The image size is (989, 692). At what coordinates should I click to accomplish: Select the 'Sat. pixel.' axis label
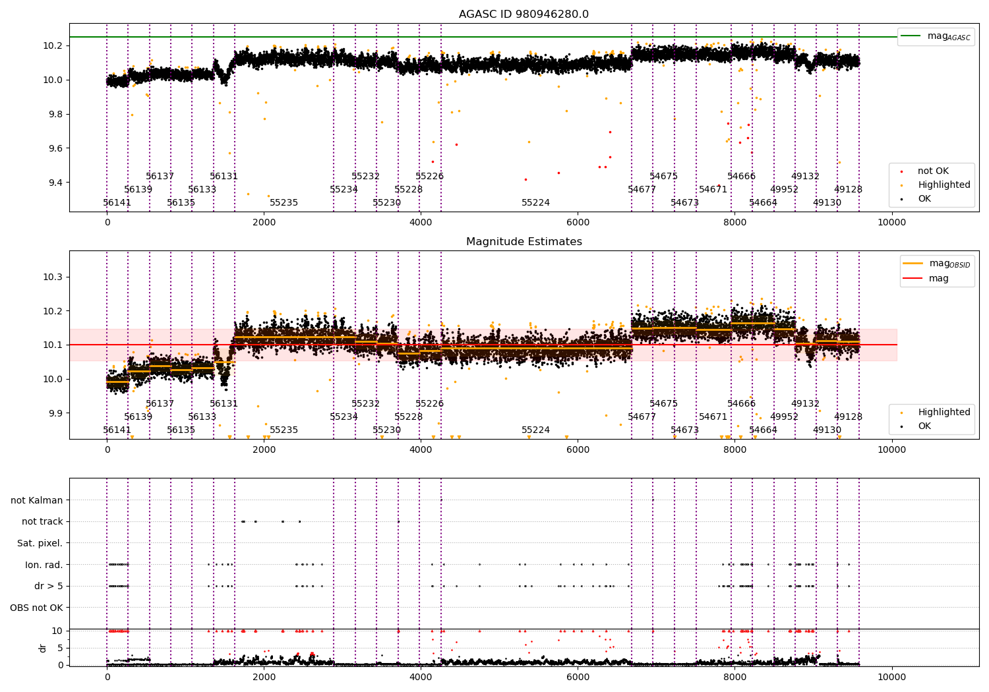40,543
